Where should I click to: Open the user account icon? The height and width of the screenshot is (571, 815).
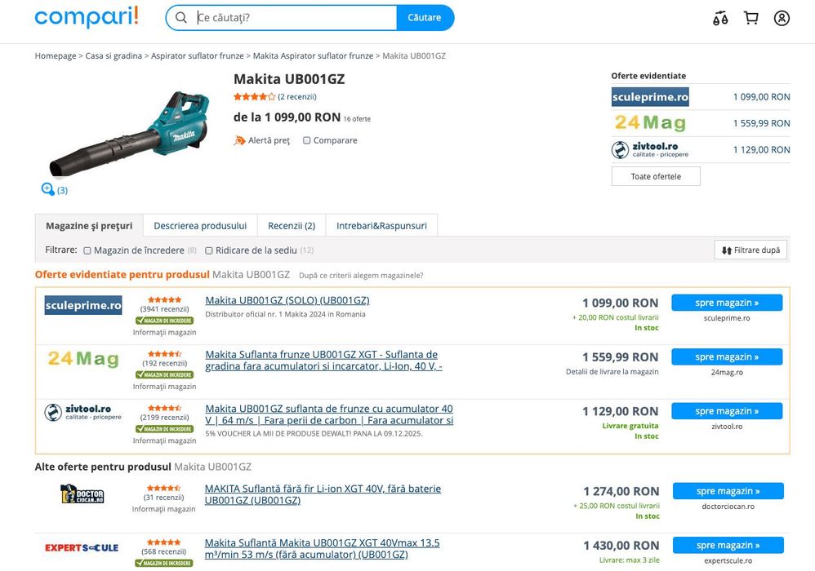coord(782,18)
